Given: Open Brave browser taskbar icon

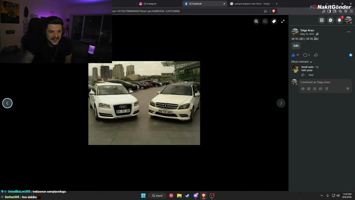Looking at the screenshot, I should click(x=204, y=196).
